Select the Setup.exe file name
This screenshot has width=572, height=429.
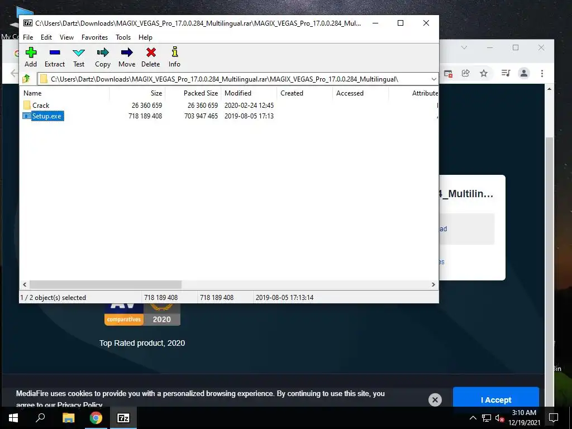(47, 116)
